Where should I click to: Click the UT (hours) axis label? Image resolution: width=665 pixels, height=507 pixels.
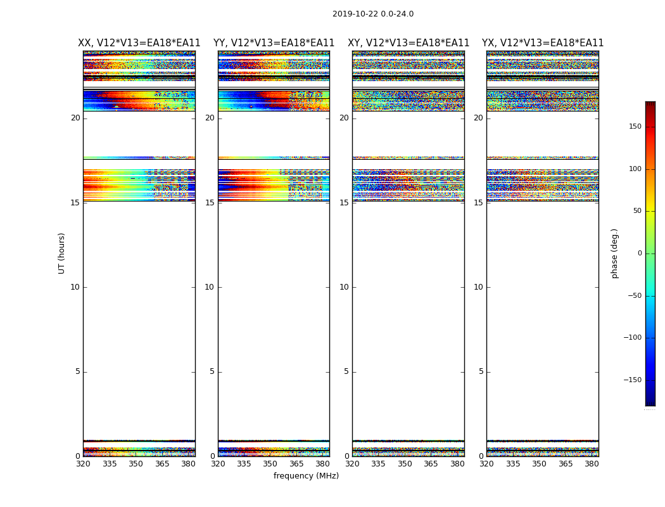(61, 253)
